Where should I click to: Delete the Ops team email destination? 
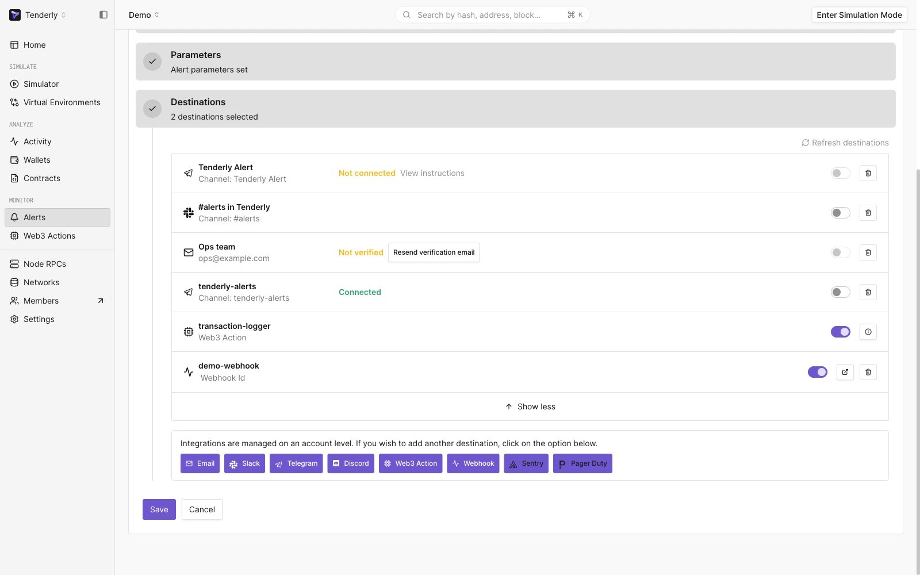click(x=868, y=252)
